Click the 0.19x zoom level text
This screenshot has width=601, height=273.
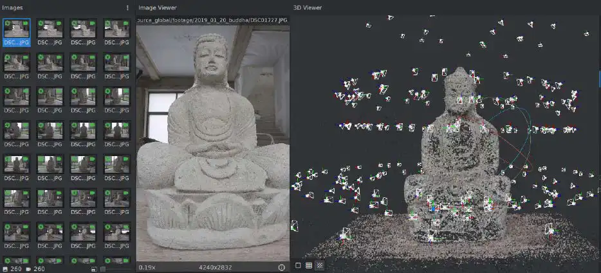pyautogui.click(x=147, y=267)
